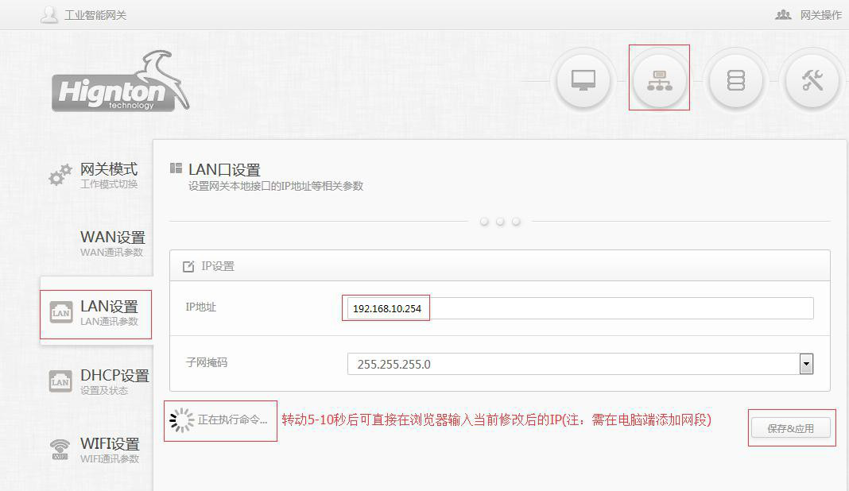The height and width of the screenshot is (491, 849).
Task: Expand the 子网掩码 dropdown arrow
Action: click(x=806, y=365)
